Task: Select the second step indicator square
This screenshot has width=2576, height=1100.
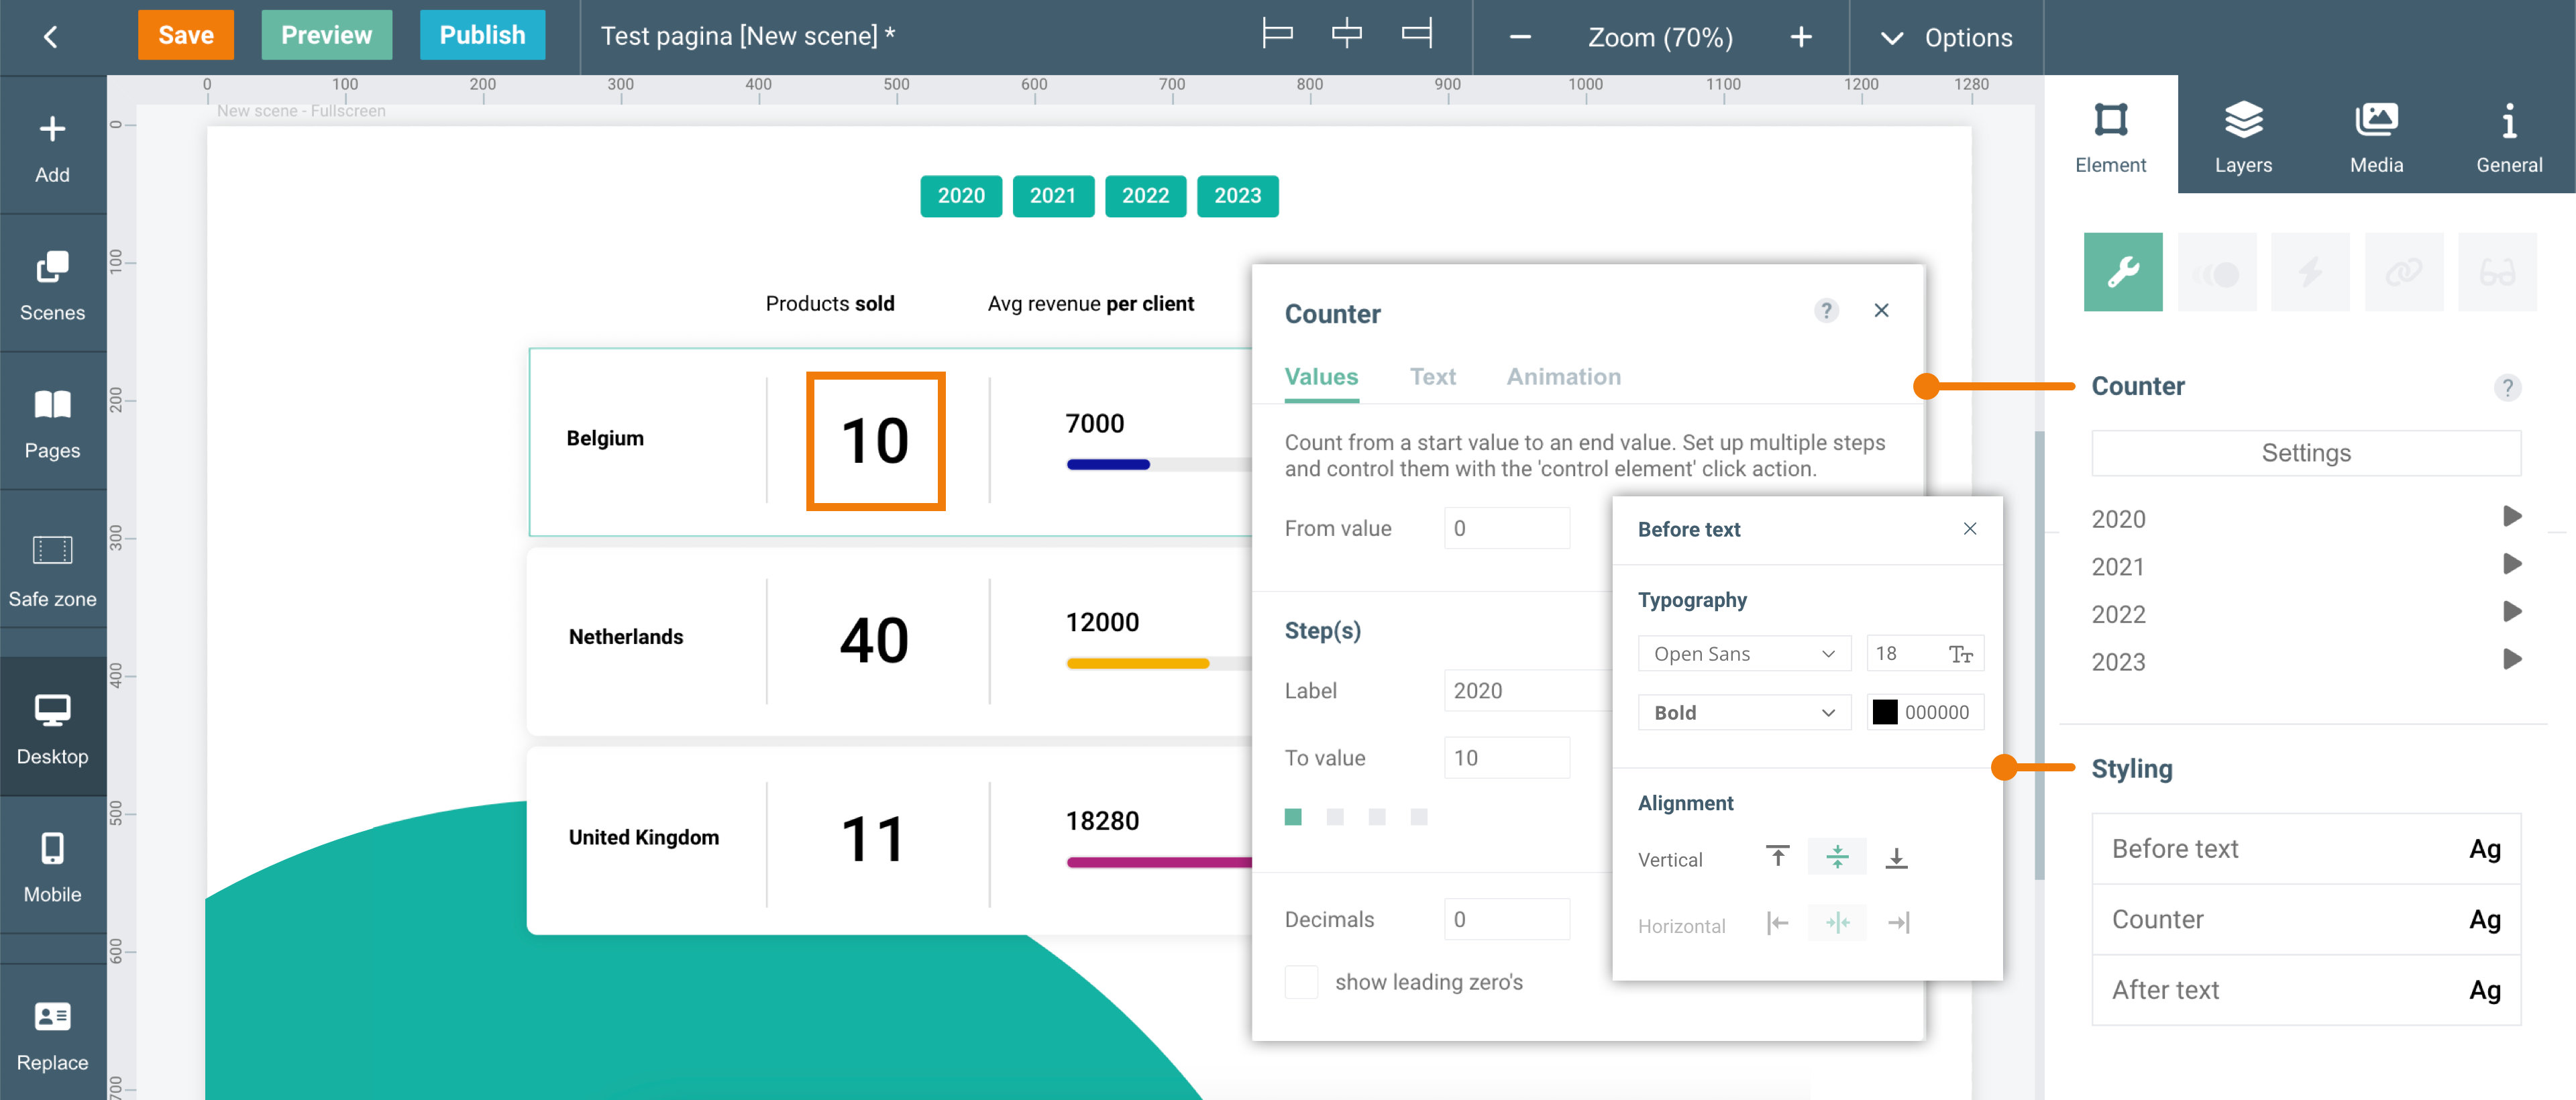Action: pyautogui.click(x=1334, y=817)
